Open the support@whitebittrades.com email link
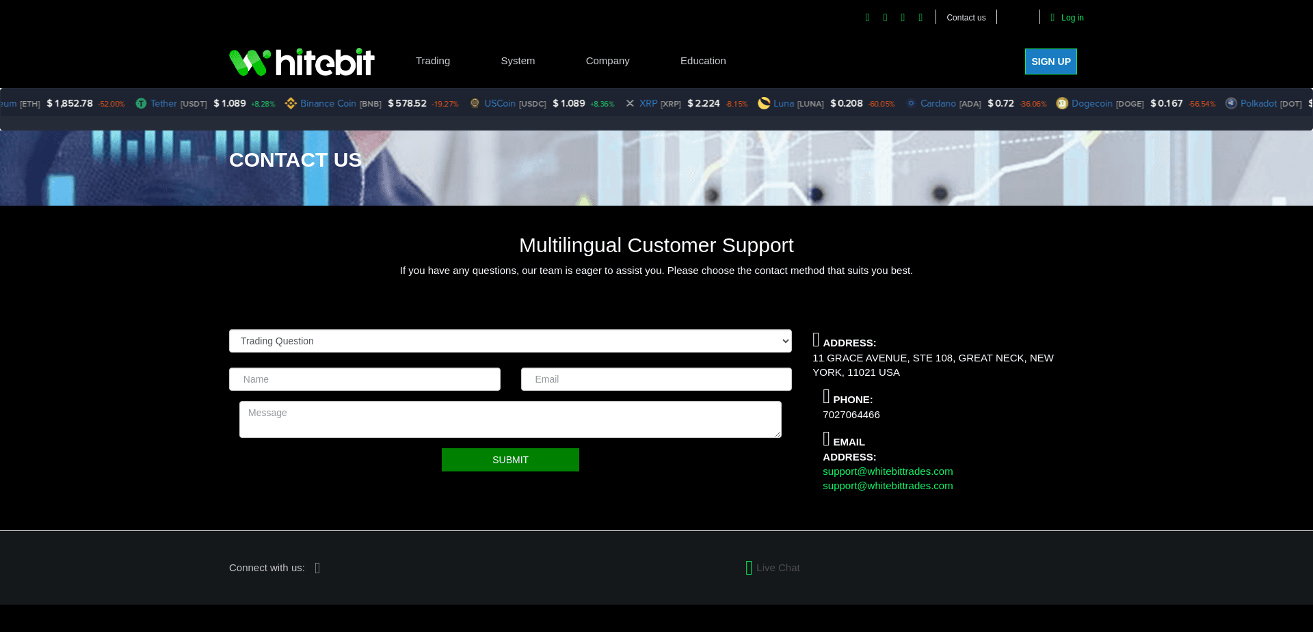1313x632 pixels. point(887,471)
